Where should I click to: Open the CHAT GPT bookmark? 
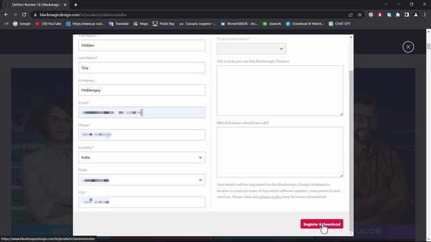[339, 24]
